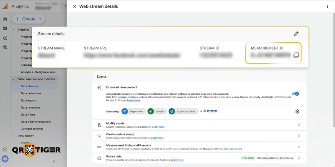Open the Create dropdown button
This screenshot has height=167, width=335.
coord(28,19)
